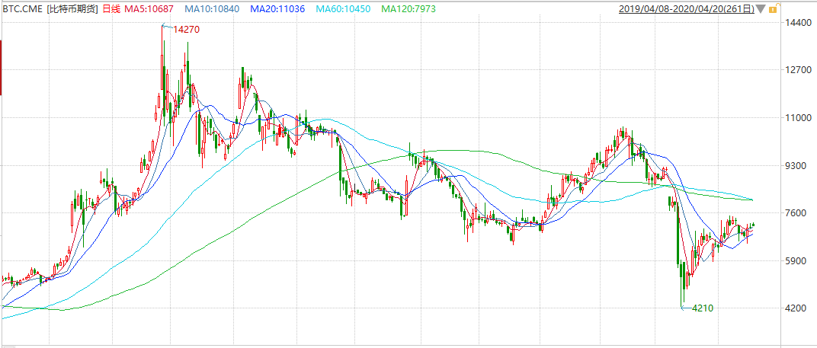This screenshot has height=348, width=817.
Task: Click the 4200 price axis label
Action: click(x=796, y=308)
